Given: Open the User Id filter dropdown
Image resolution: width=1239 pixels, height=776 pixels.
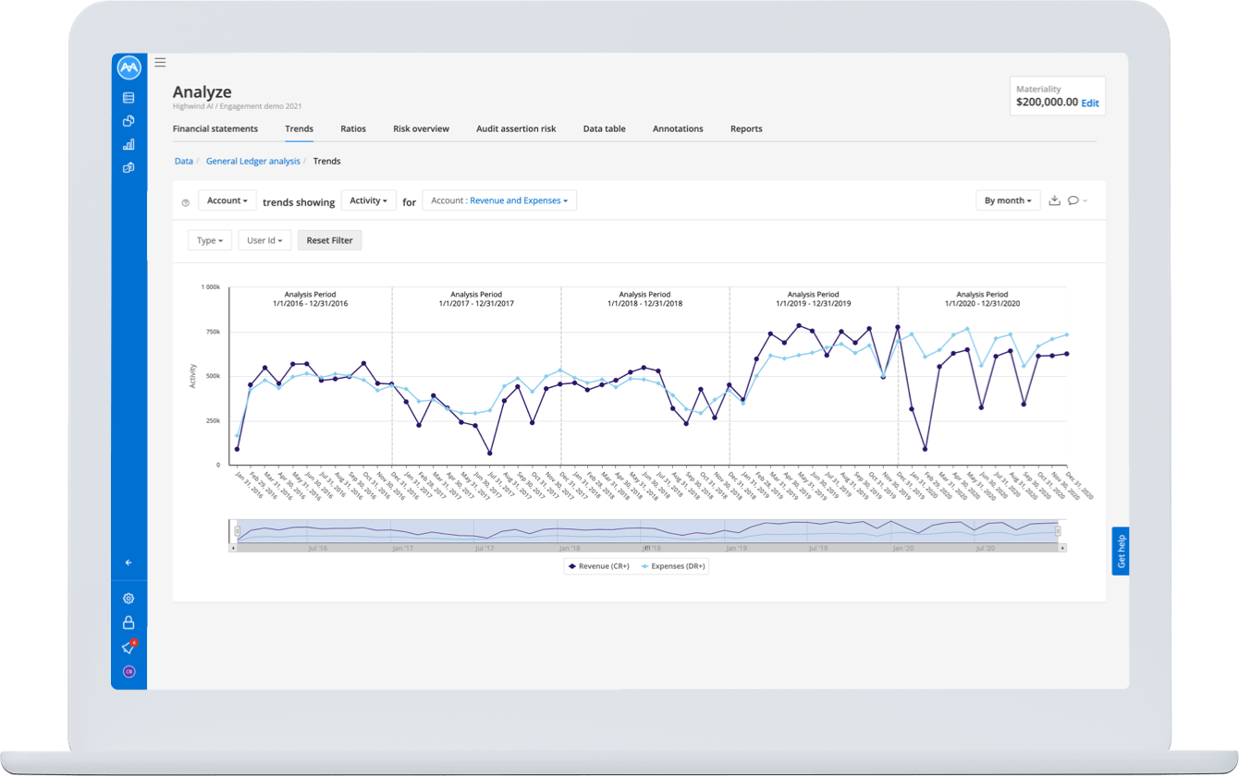Looking at the screenshot, I should 265,240.
